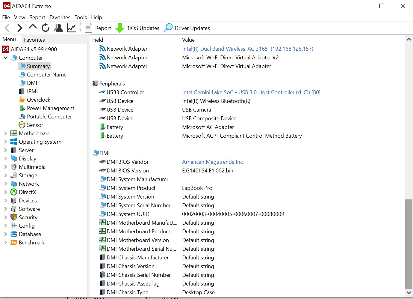413x299 pixels.
Task: Open the Tools menu
Action: tap(81, 17)
